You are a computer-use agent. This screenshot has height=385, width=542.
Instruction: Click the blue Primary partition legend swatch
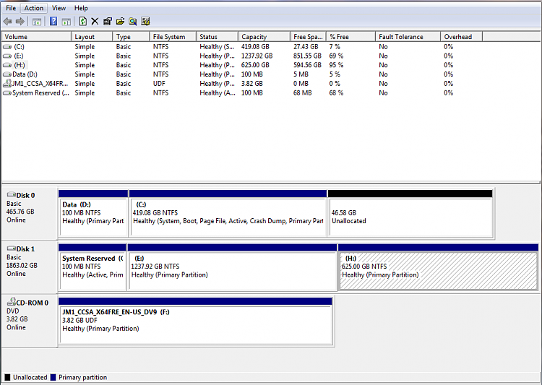coord(53,377)
